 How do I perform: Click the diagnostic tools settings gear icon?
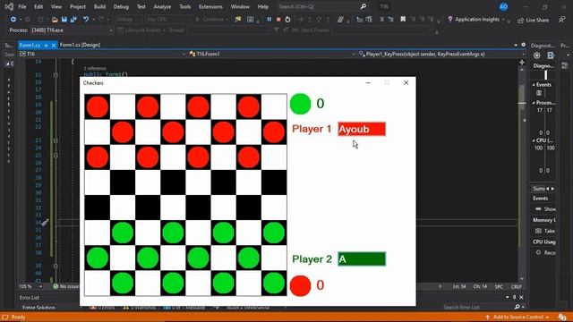(537, 55)
